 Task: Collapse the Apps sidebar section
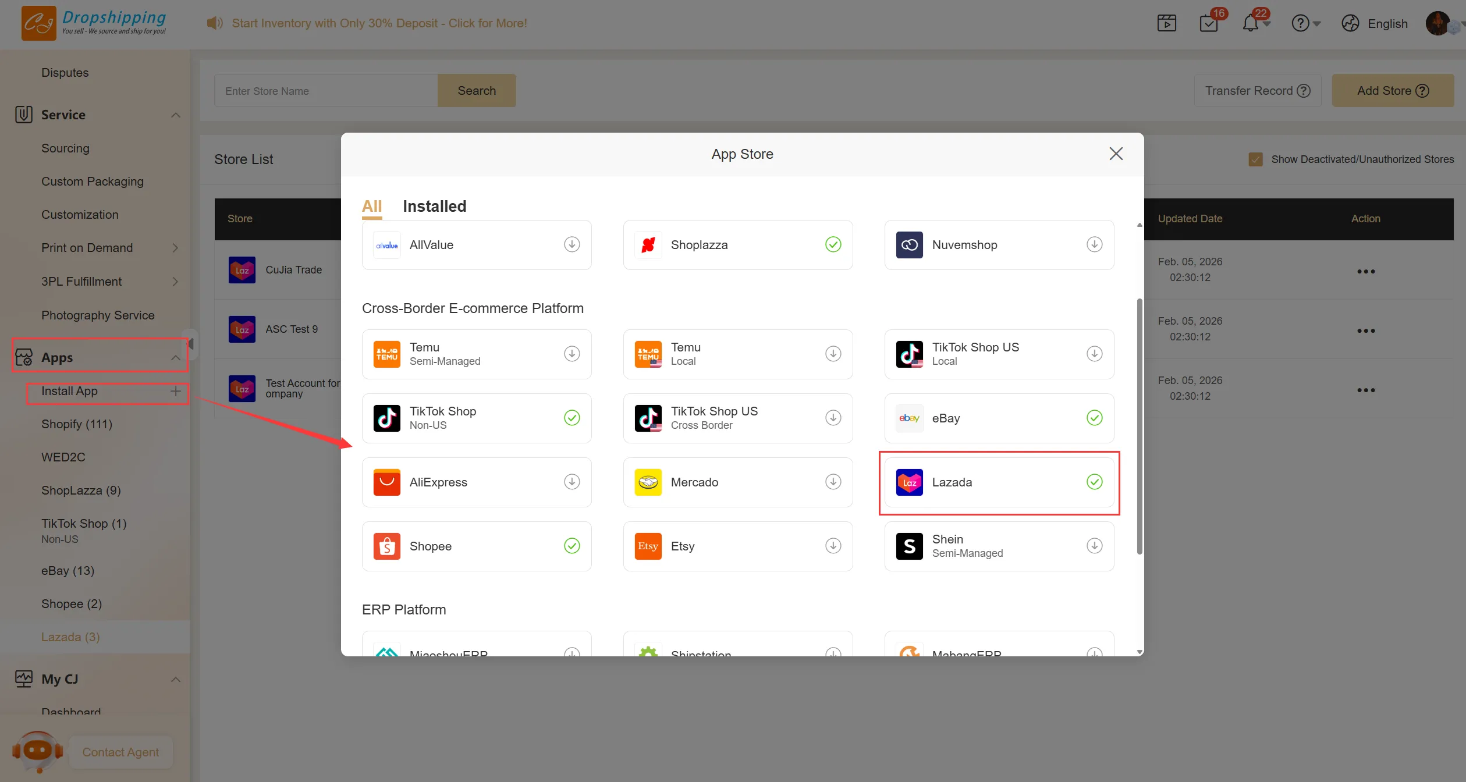click(175, 357)
